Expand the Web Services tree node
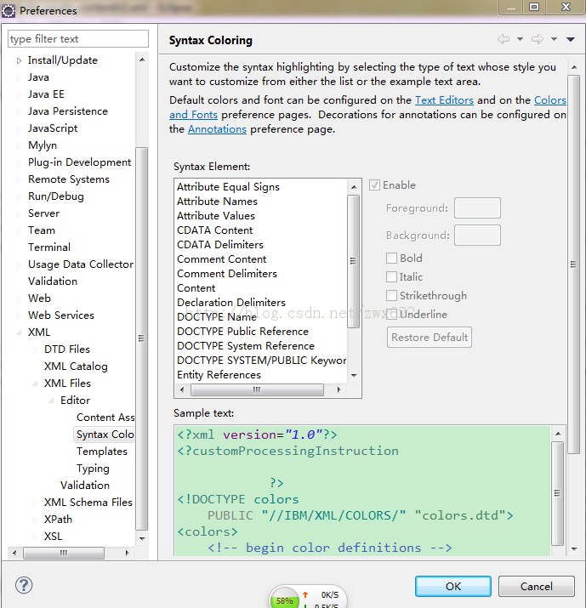 19,315
